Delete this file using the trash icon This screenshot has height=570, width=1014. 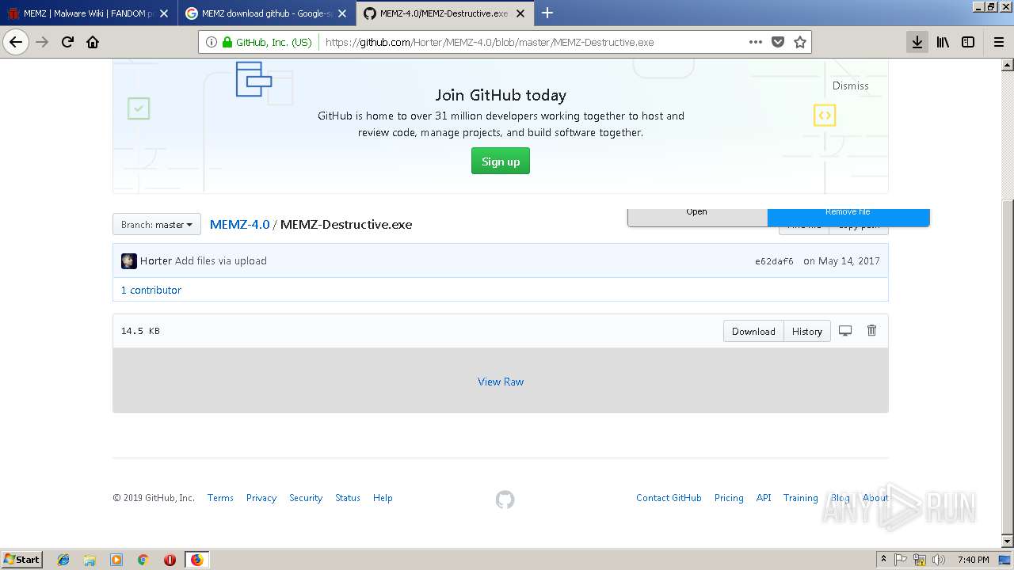pos(871,330)
